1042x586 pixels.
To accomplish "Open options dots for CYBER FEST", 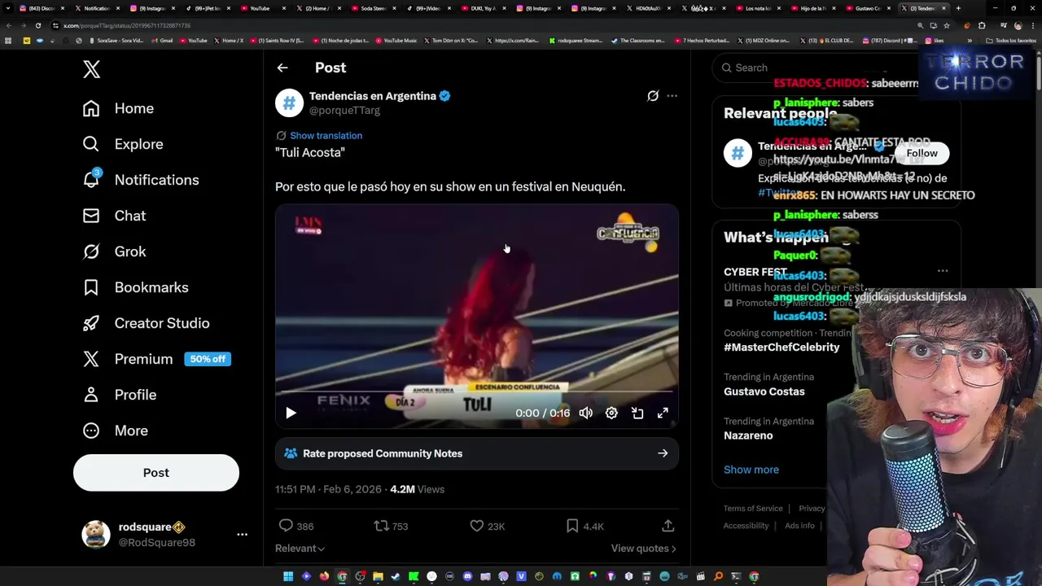I will pyautogui.click(x=943, y=271).
